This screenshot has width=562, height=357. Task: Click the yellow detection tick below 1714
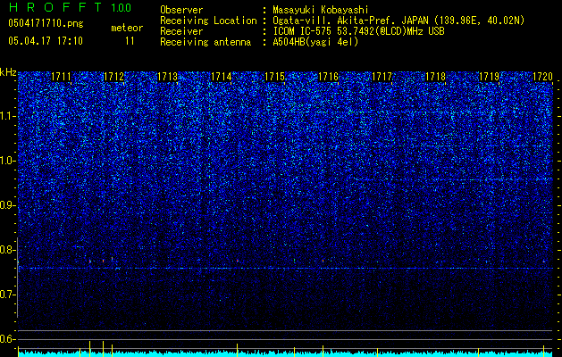click(x=238, y=350)
